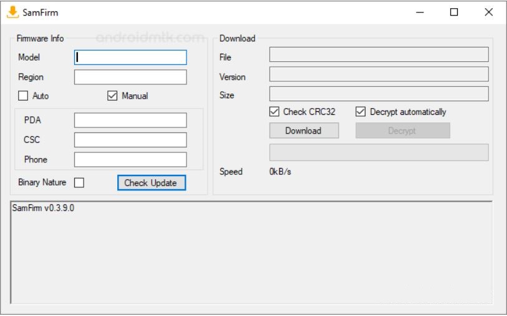Click the Check Update button
507x316 pixels.
tap(152, 182)
